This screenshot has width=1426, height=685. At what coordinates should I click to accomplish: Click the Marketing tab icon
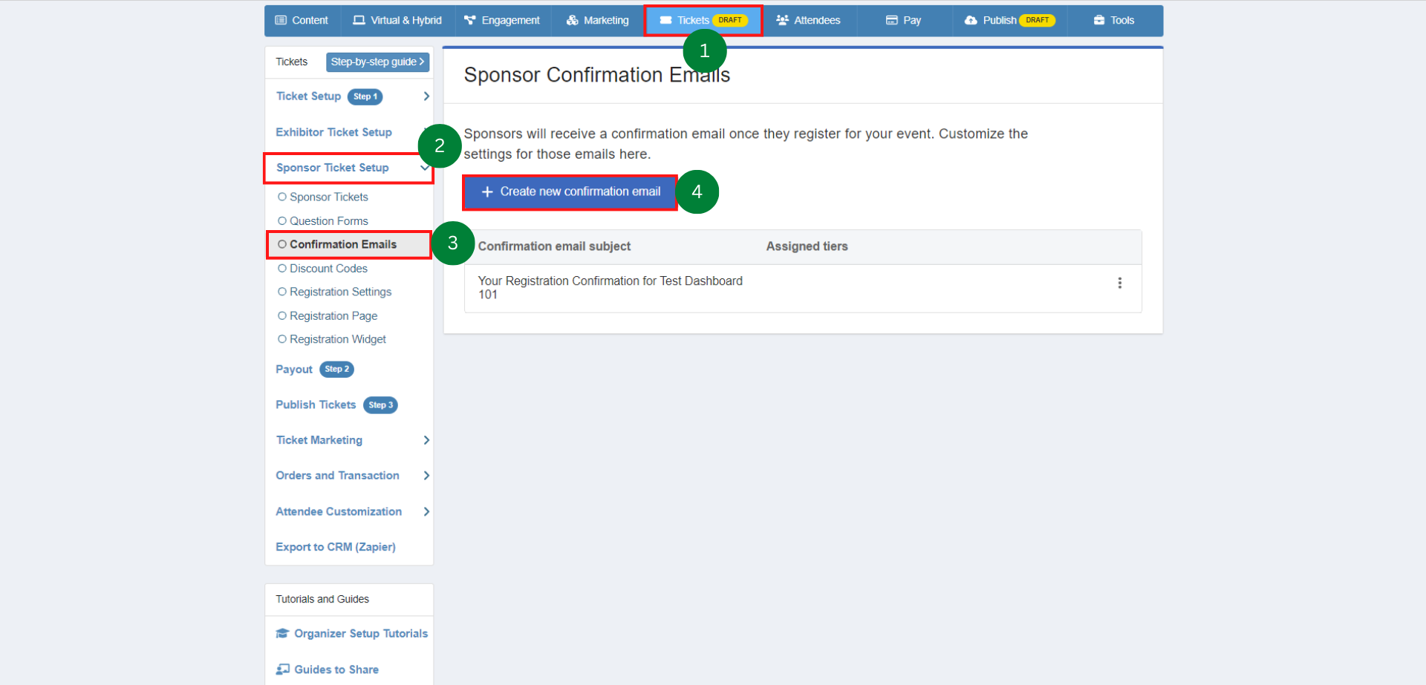pos(572,20)
